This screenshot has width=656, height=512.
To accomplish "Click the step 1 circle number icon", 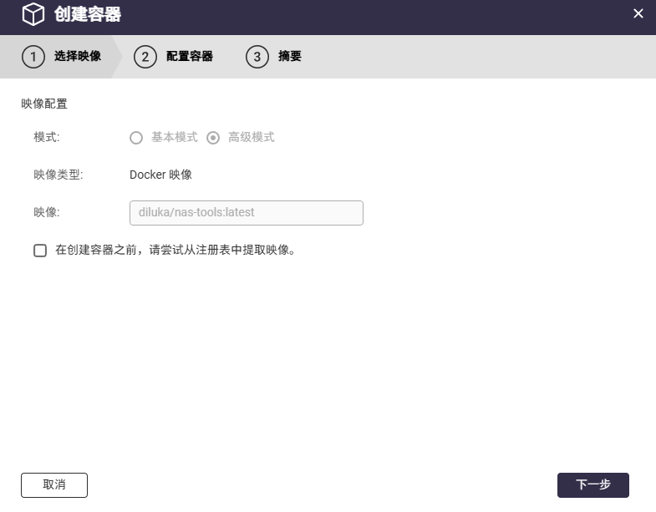I will pyautogui.click(x=33, y=57).
